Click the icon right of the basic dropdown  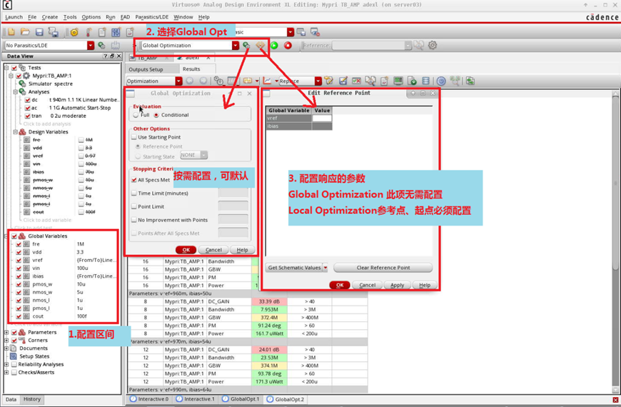click(301, 32)
